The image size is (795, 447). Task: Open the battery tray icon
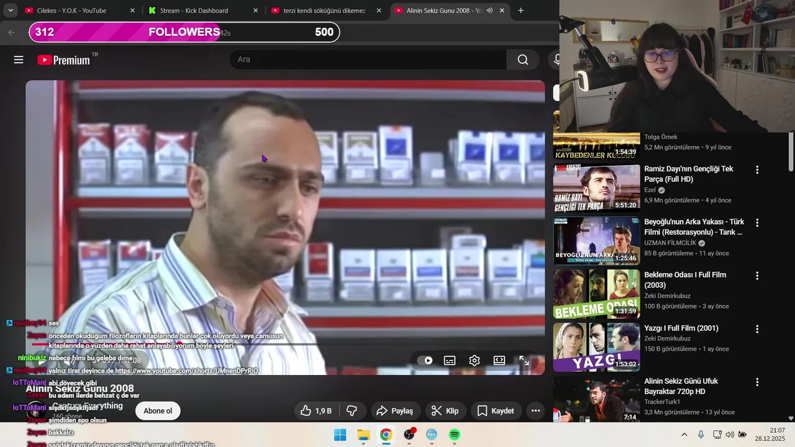point(742,435)
